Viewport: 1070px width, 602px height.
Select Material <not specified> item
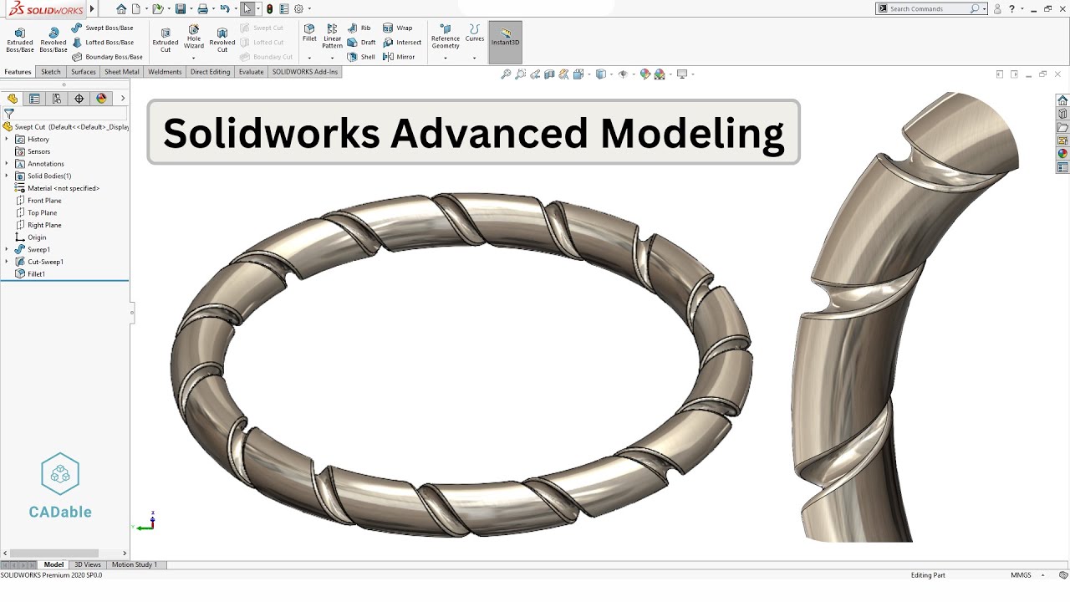58,188
